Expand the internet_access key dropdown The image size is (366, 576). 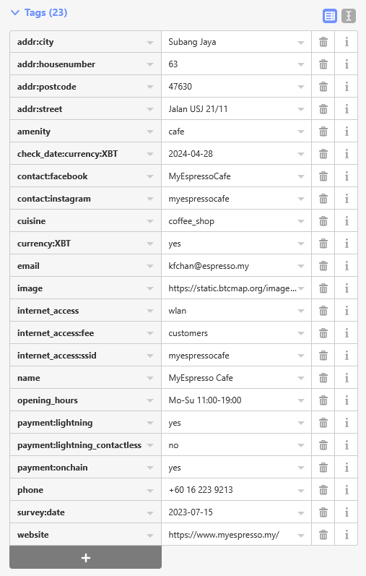point(149,311)
